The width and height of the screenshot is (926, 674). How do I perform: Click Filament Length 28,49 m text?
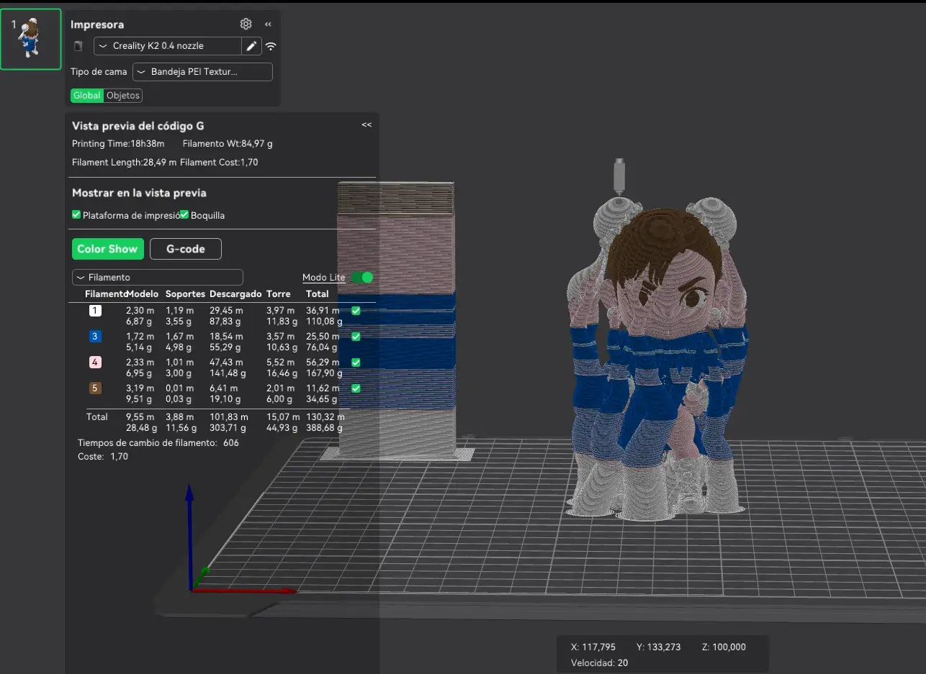coord(125,163)
